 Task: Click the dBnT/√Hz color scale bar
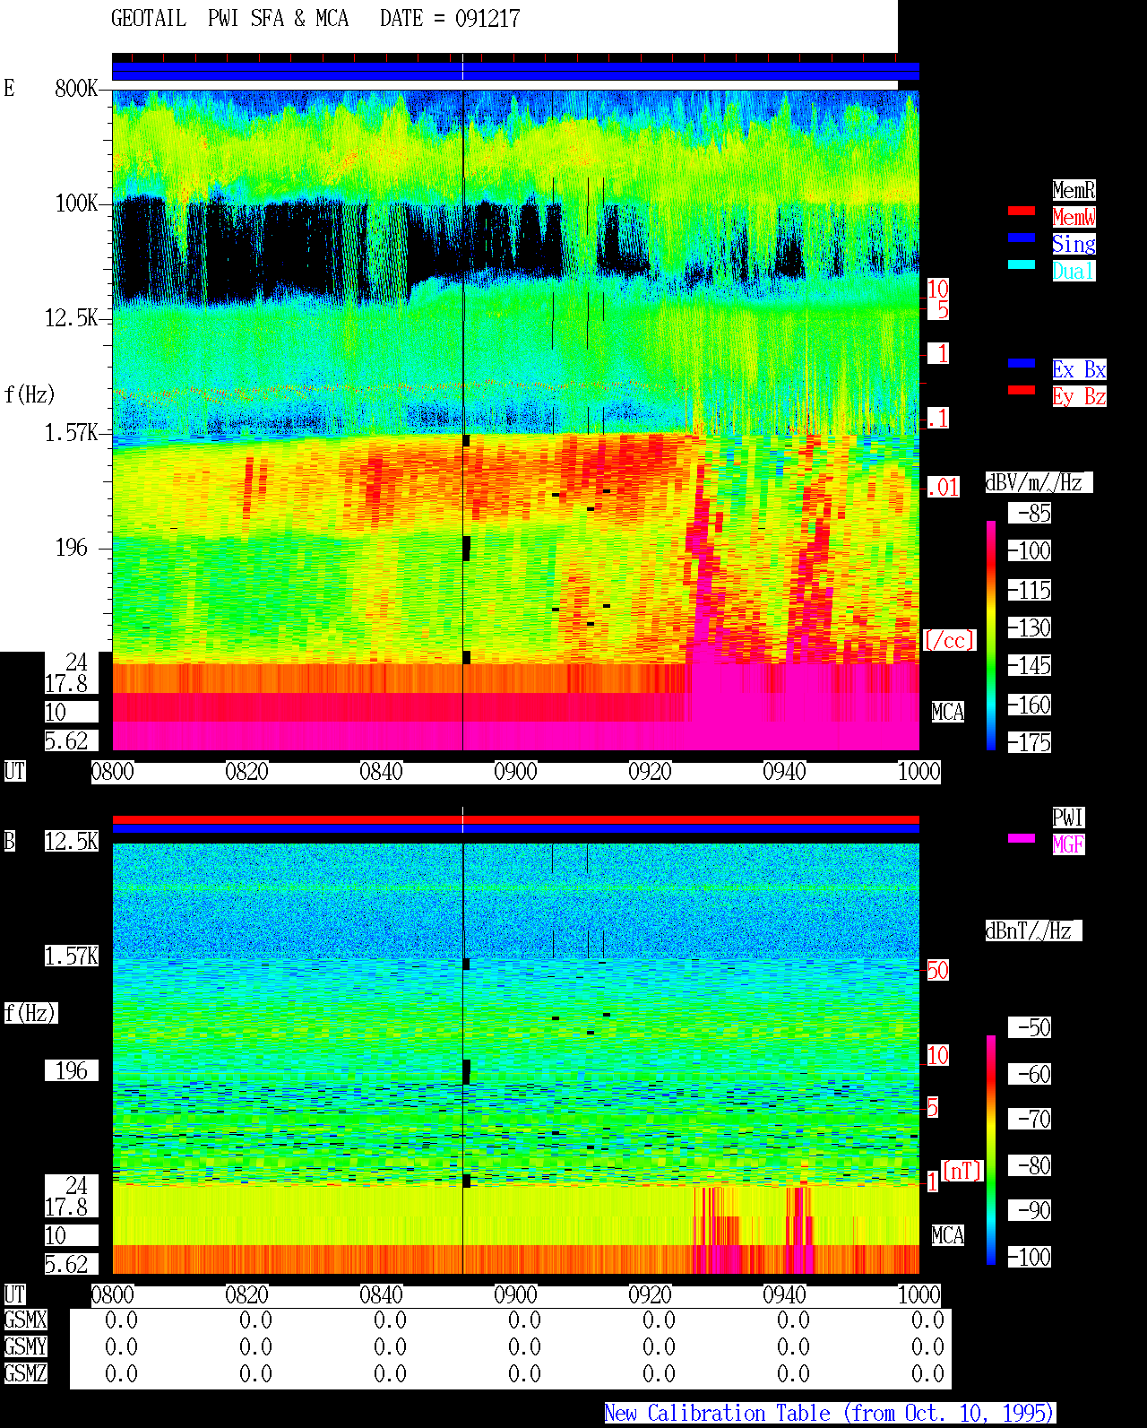tap(991, 1150)
